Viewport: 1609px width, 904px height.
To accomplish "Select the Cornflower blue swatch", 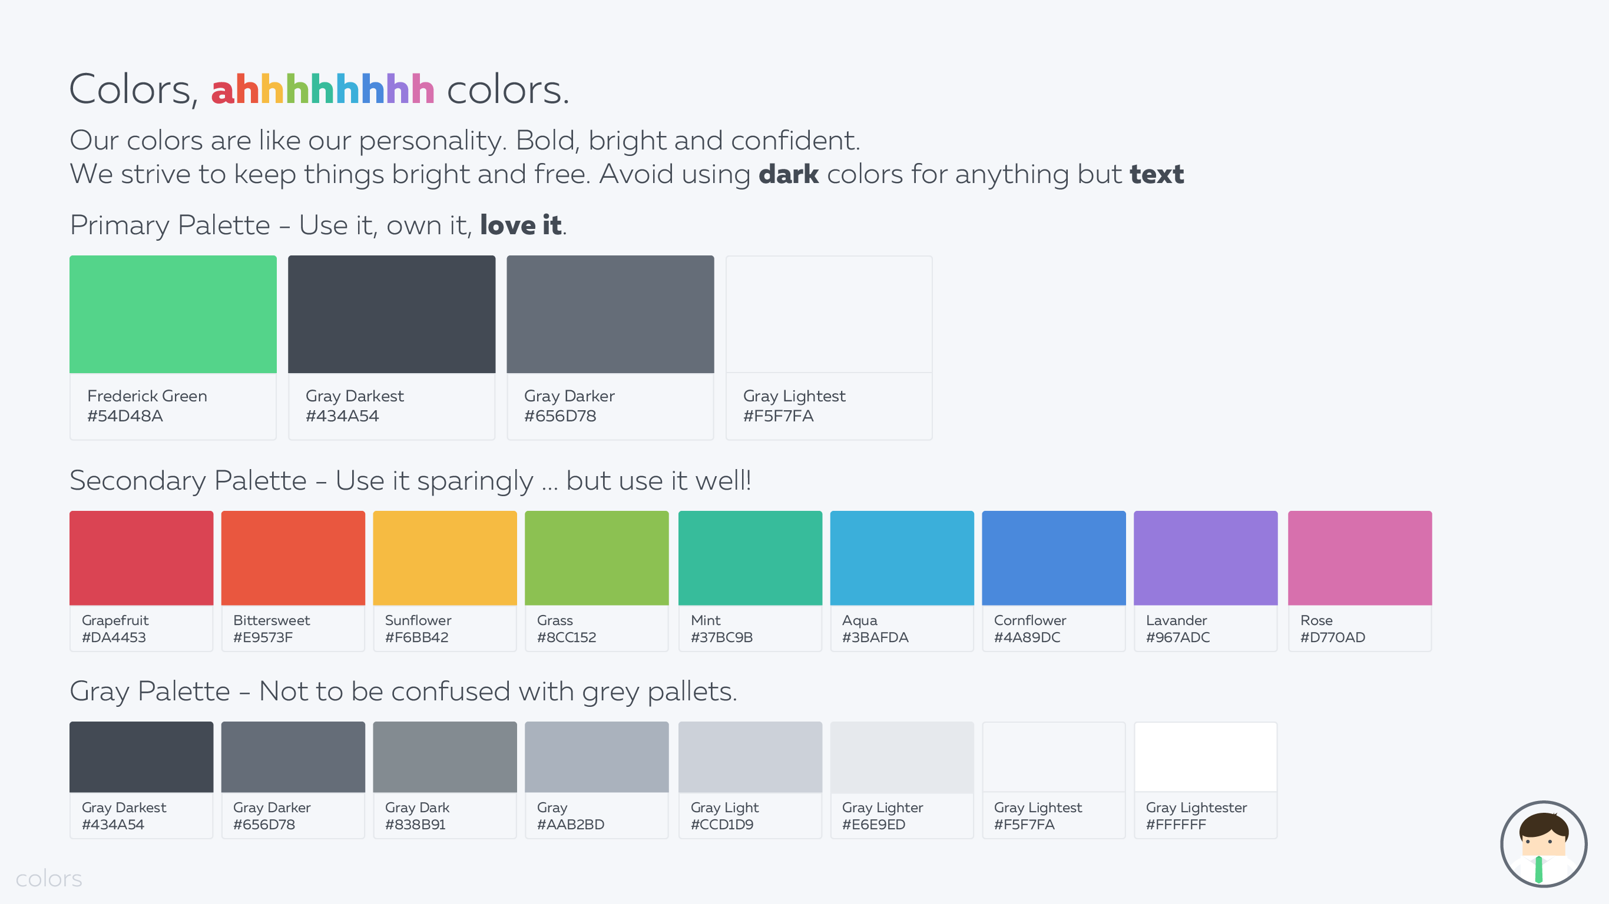I will [1053, 558].
